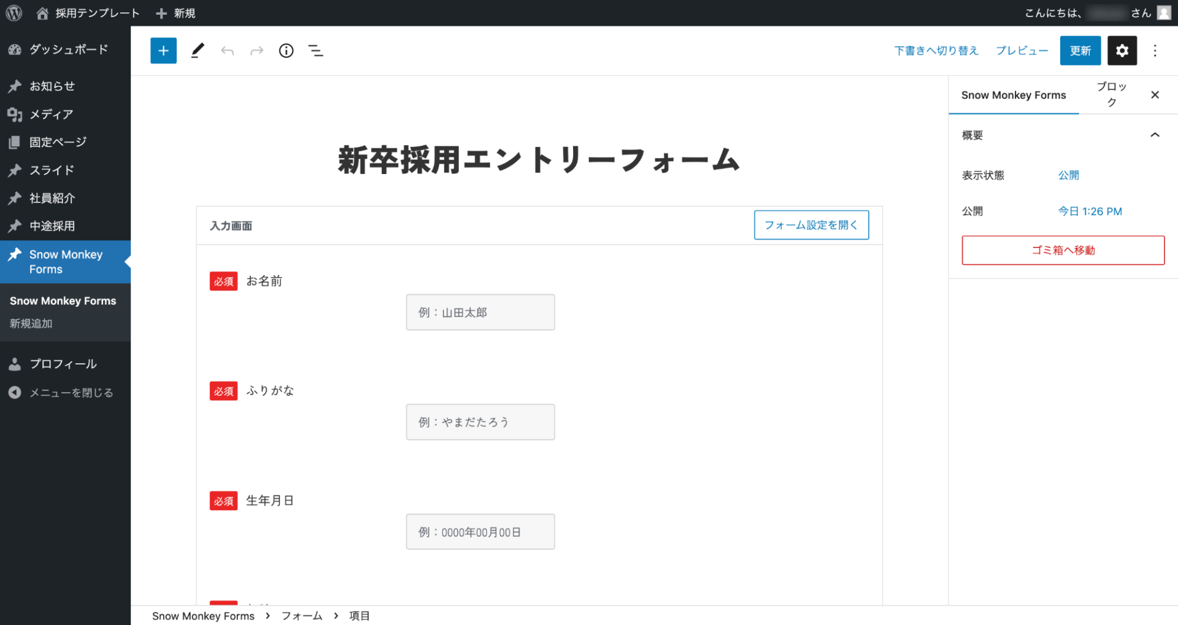Click フォーム breadcrumb
The image size is (1178, 625).
pos(302,616)
